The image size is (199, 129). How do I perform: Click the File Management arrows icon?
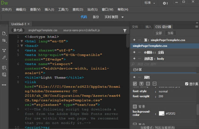4,40
